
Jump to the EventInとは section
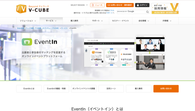tap(29, 89)
